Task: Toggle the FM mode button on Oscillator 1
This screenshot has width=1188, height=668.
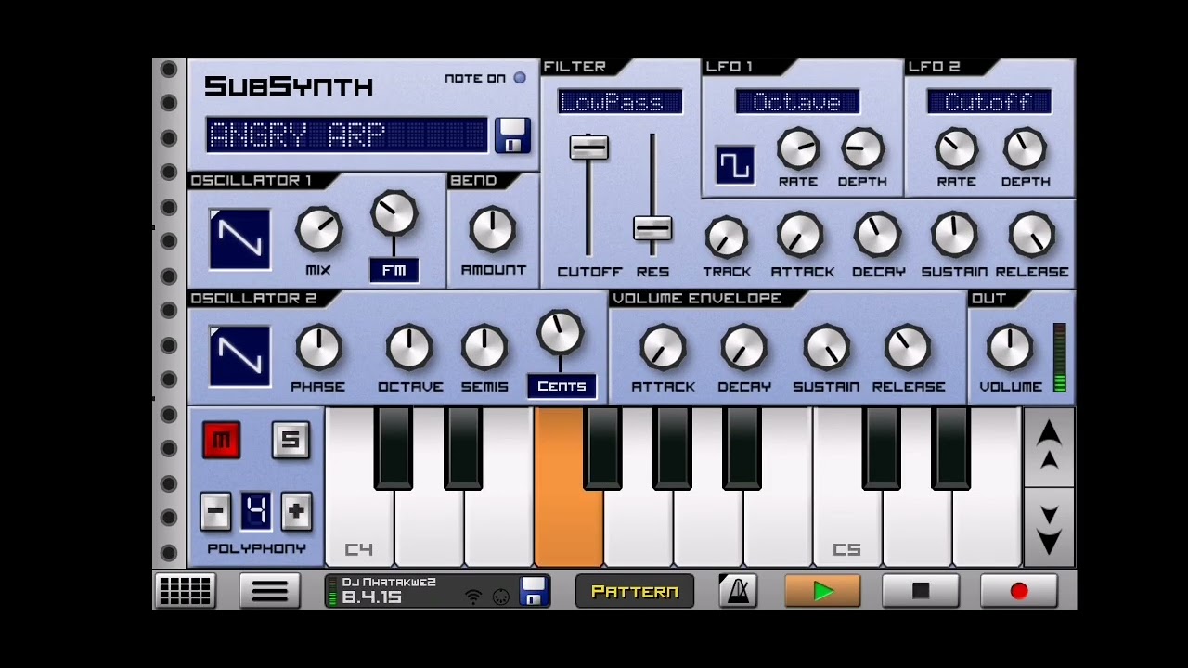Action: point(394,270)
